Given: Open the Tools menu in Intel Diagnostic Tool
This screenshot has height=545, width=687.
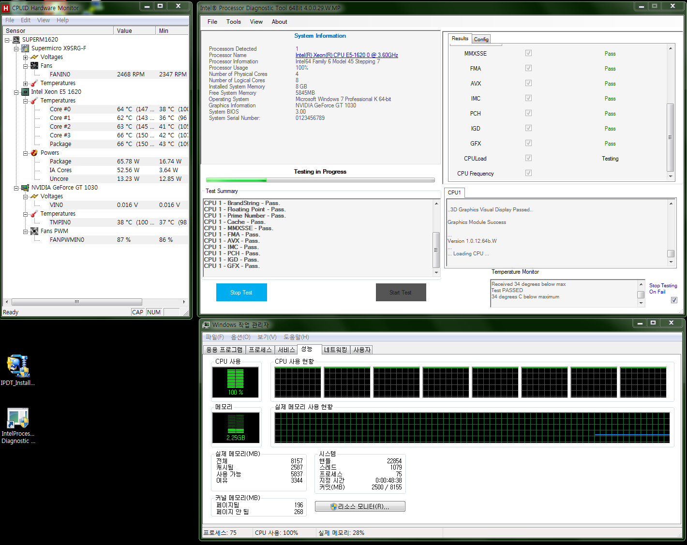Looking at the screenshot, I should (233, 22).
